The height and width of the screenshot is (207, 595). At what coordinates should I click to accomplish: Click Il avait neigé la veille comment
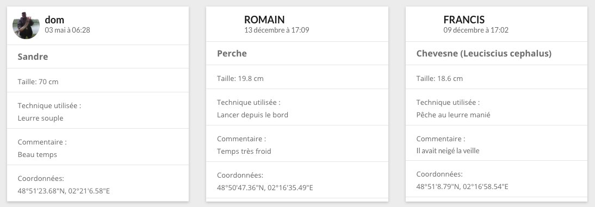click(448, 151)
